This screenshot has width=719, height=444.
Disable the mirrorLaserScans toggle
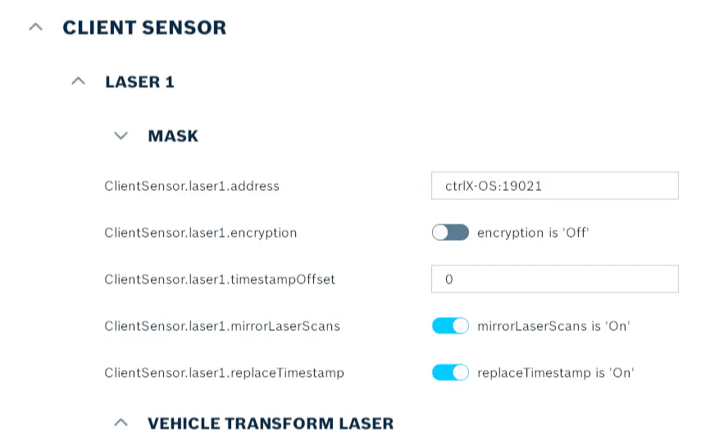[450, 326]
